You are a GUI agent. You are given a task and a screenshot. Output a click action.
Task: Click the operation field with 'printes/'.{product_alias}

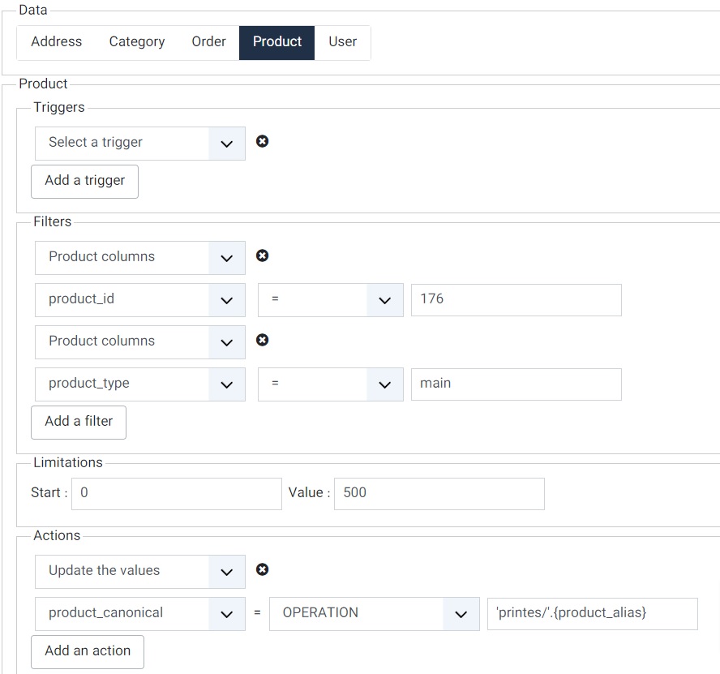(592, 613)
